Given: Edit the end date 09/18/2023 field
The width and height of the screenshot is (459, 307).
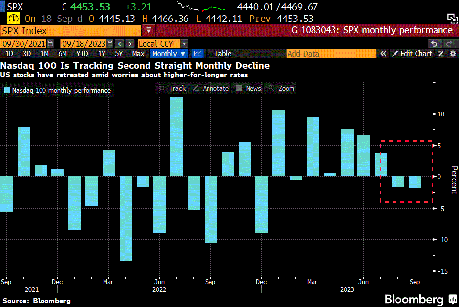Looking at the screenshot, I should (x=83, y=44).
